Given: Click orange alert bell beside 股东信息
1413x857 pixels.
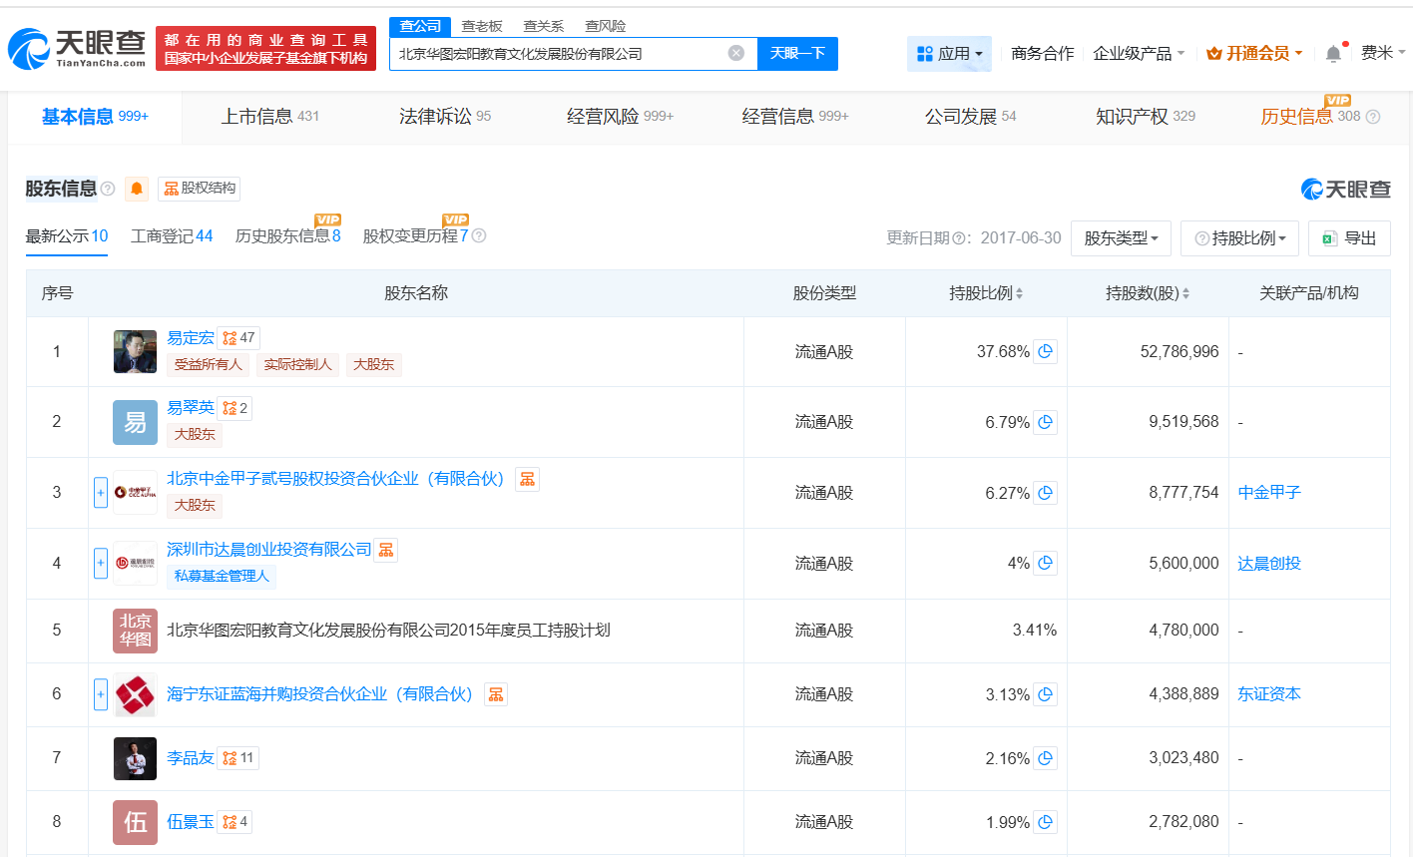Looking at the screenshot, I should point(137,189).
